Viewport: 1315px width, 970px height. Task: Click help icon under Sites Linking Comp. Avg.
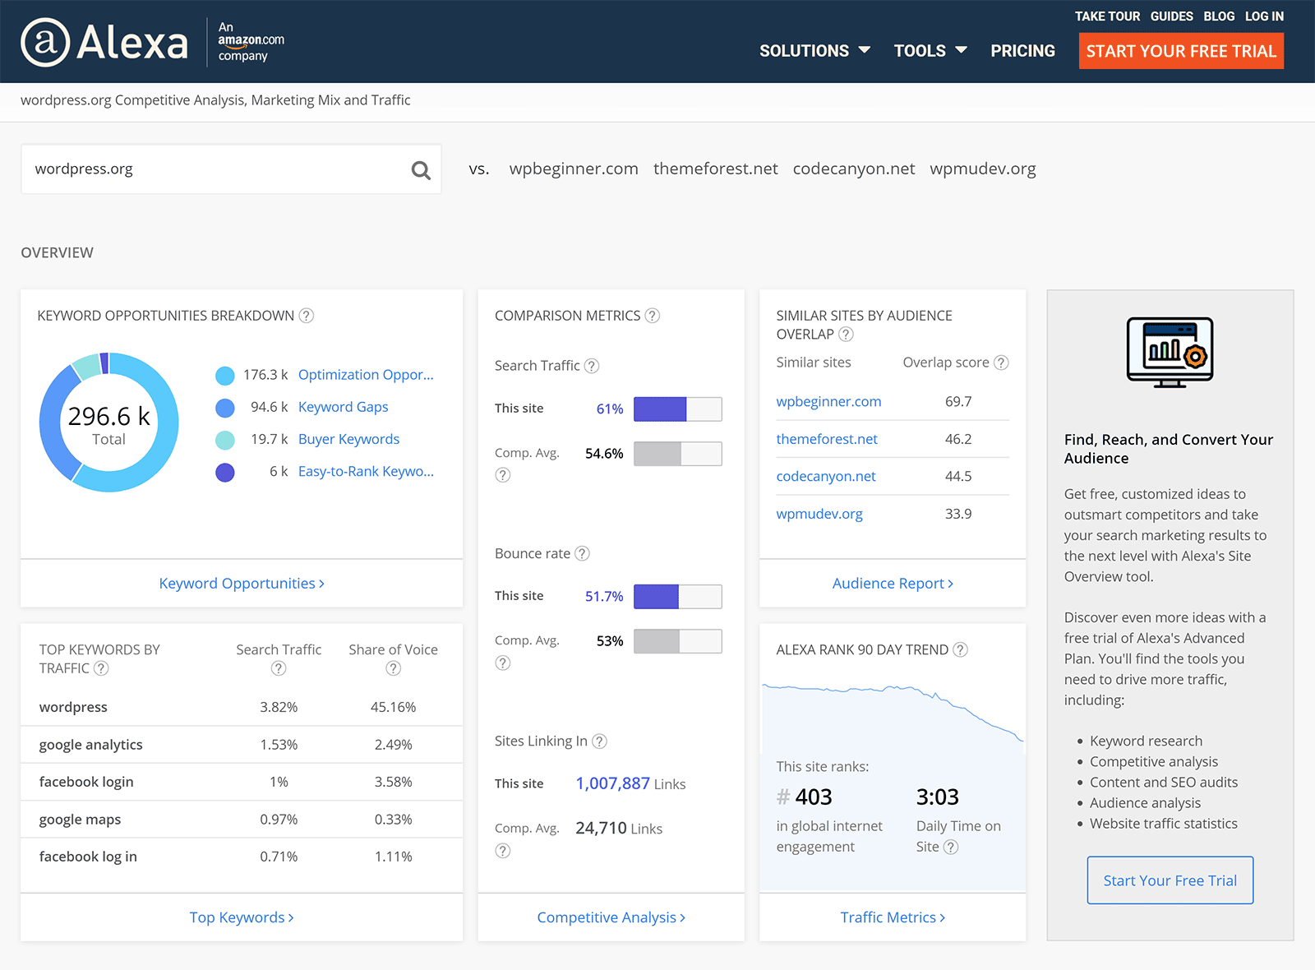point(503,851)
